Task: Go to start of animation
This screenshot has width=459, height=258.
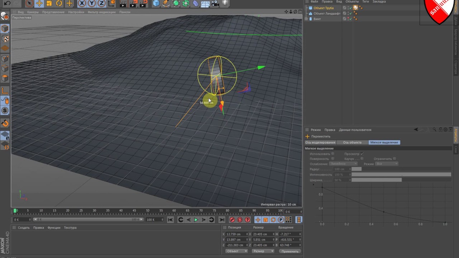Action: click(171, 220)
